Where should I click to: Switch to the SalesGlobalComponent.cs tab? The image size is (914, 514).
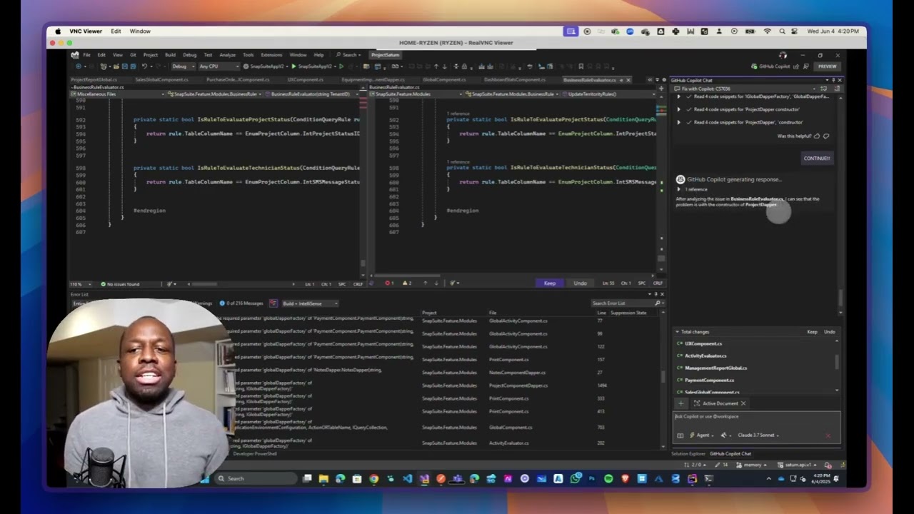point(161,80)
